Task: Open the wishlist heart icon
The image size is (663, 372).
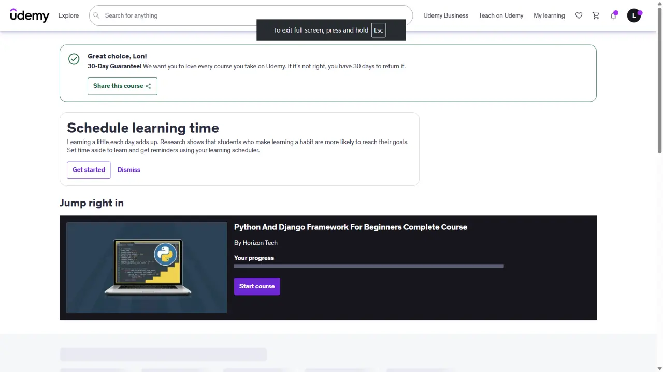Action: [x=579, y=16]
